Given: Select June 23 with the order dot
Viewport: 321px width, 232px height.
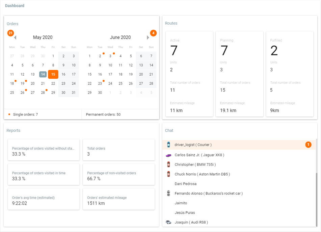Looking at the screenshot, I should pos(100,83).
